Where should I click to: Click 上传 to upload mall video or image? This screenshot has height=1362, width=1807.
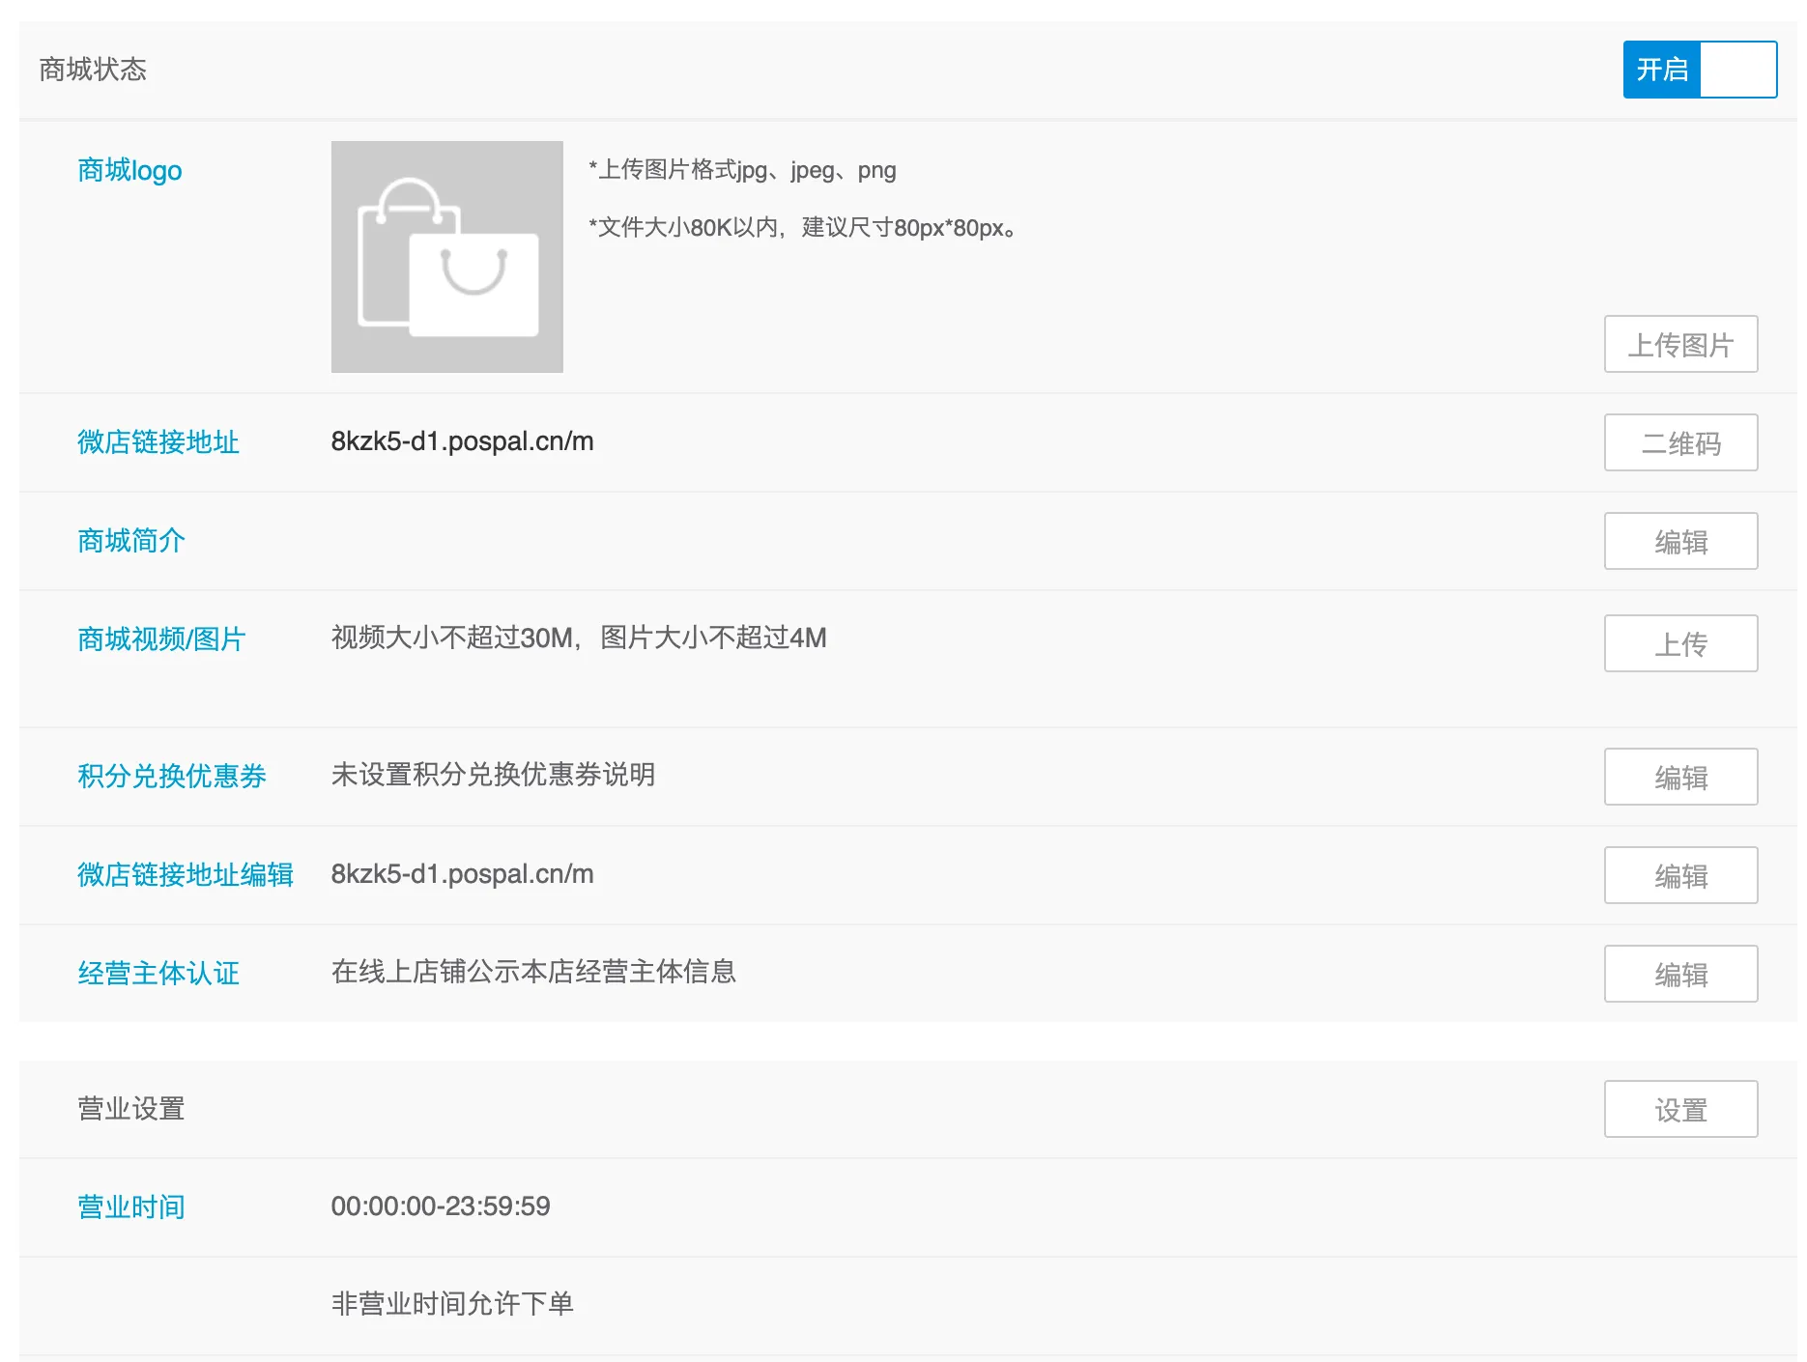pyautogui.click(x=1680, y=642)
